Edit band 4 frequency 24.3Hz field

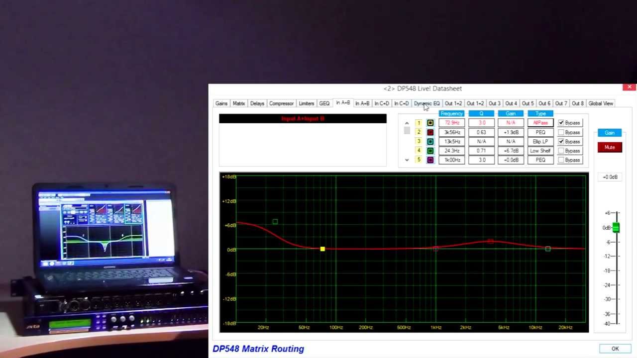click(x=451, y=151)
